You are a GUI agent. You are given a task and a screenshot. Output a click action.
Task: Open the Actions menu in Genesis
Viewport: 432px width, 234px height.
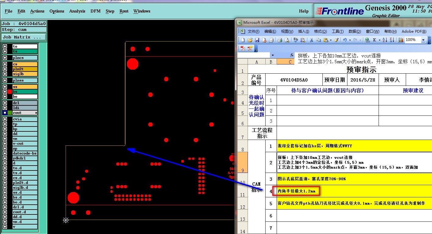pyautogui.click(x=37, y=11)
